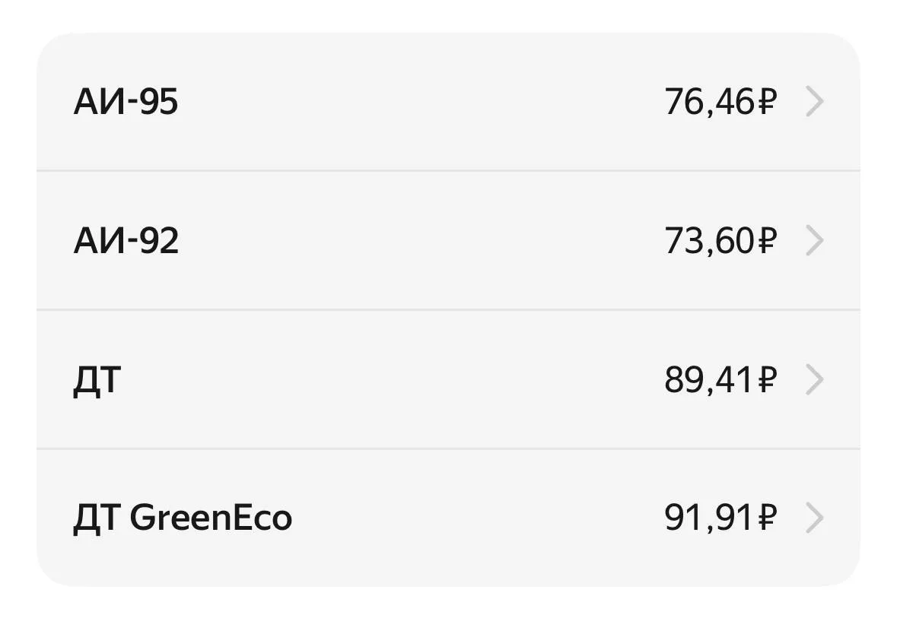The image size is (897, 618).
Task: Tap the 89,41 price value
Action: 709,380
